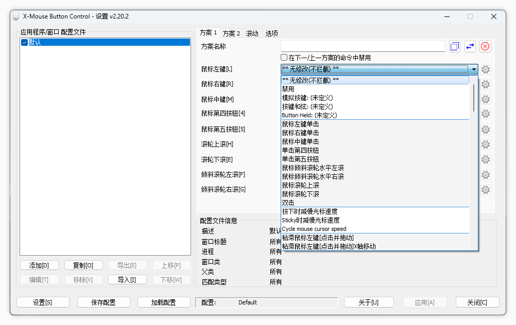Click the dropdown list's vertical scrollbar
Image resolution: width=516 pixels, height=325 pixels.
click(474, 98)
